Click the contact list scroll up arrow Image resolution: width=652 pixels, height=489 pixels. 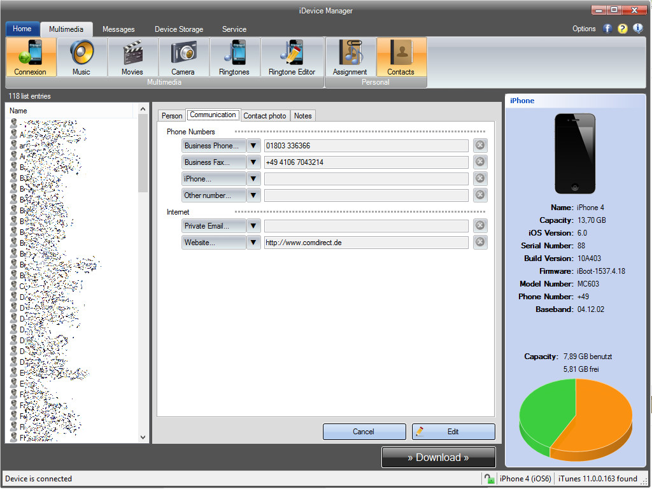(143, 109)
